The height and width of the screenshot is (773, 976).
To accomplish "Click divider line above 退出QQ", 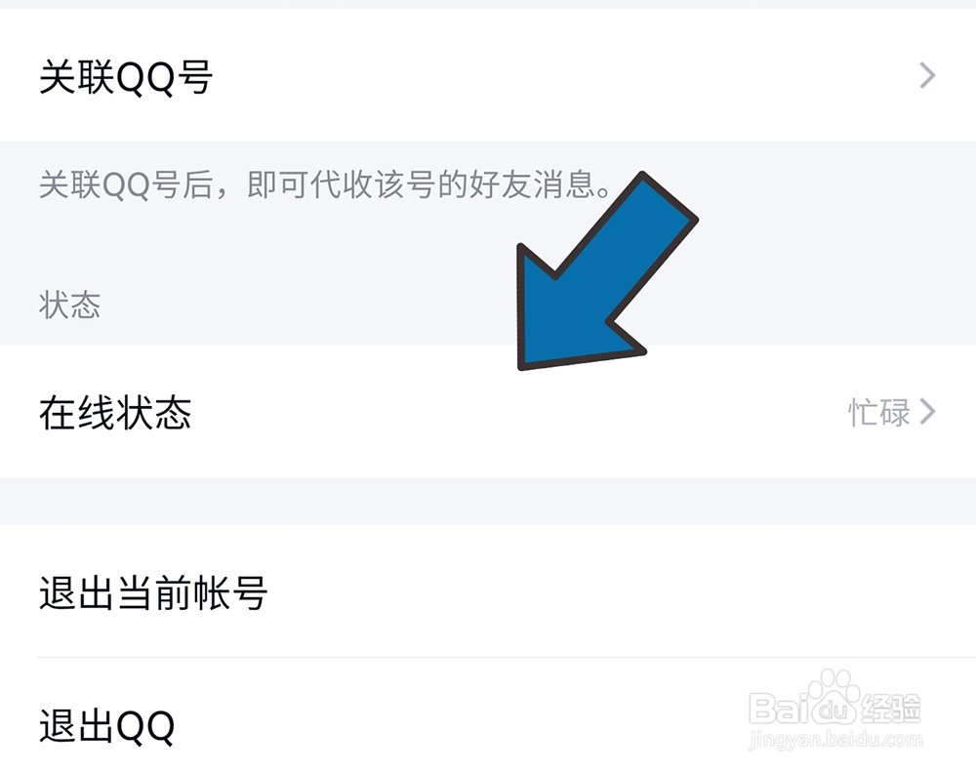I will pyautogui.click(x=507, y=657).
